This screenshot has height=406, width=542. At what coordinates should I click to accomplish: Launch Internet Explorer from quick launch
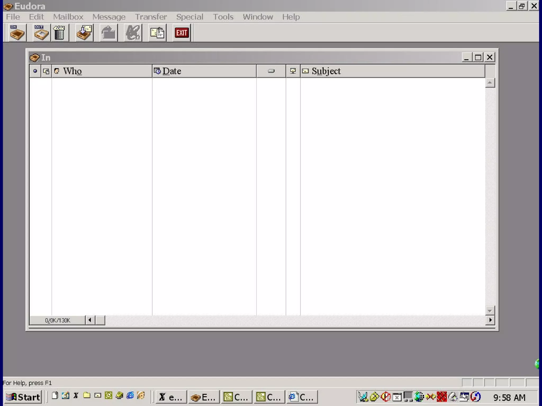[x=130, y=396]
